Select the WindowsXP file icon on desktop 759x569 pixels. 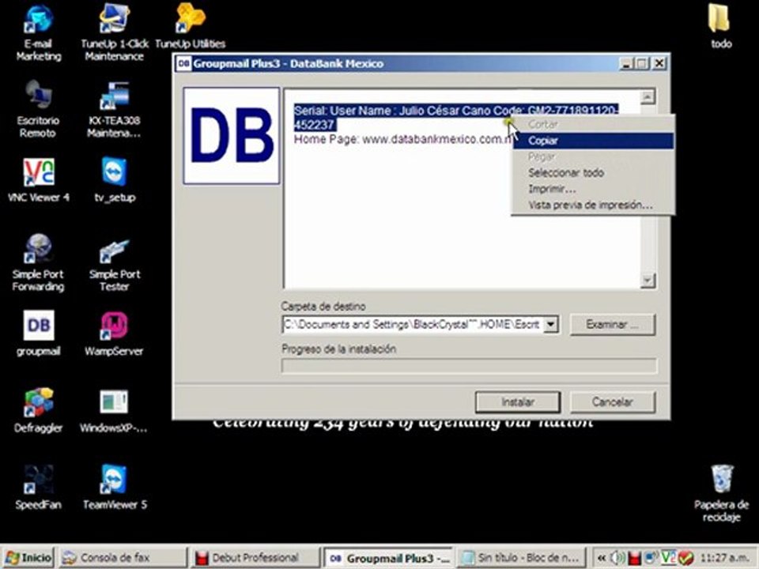click(x=114, y=411)
